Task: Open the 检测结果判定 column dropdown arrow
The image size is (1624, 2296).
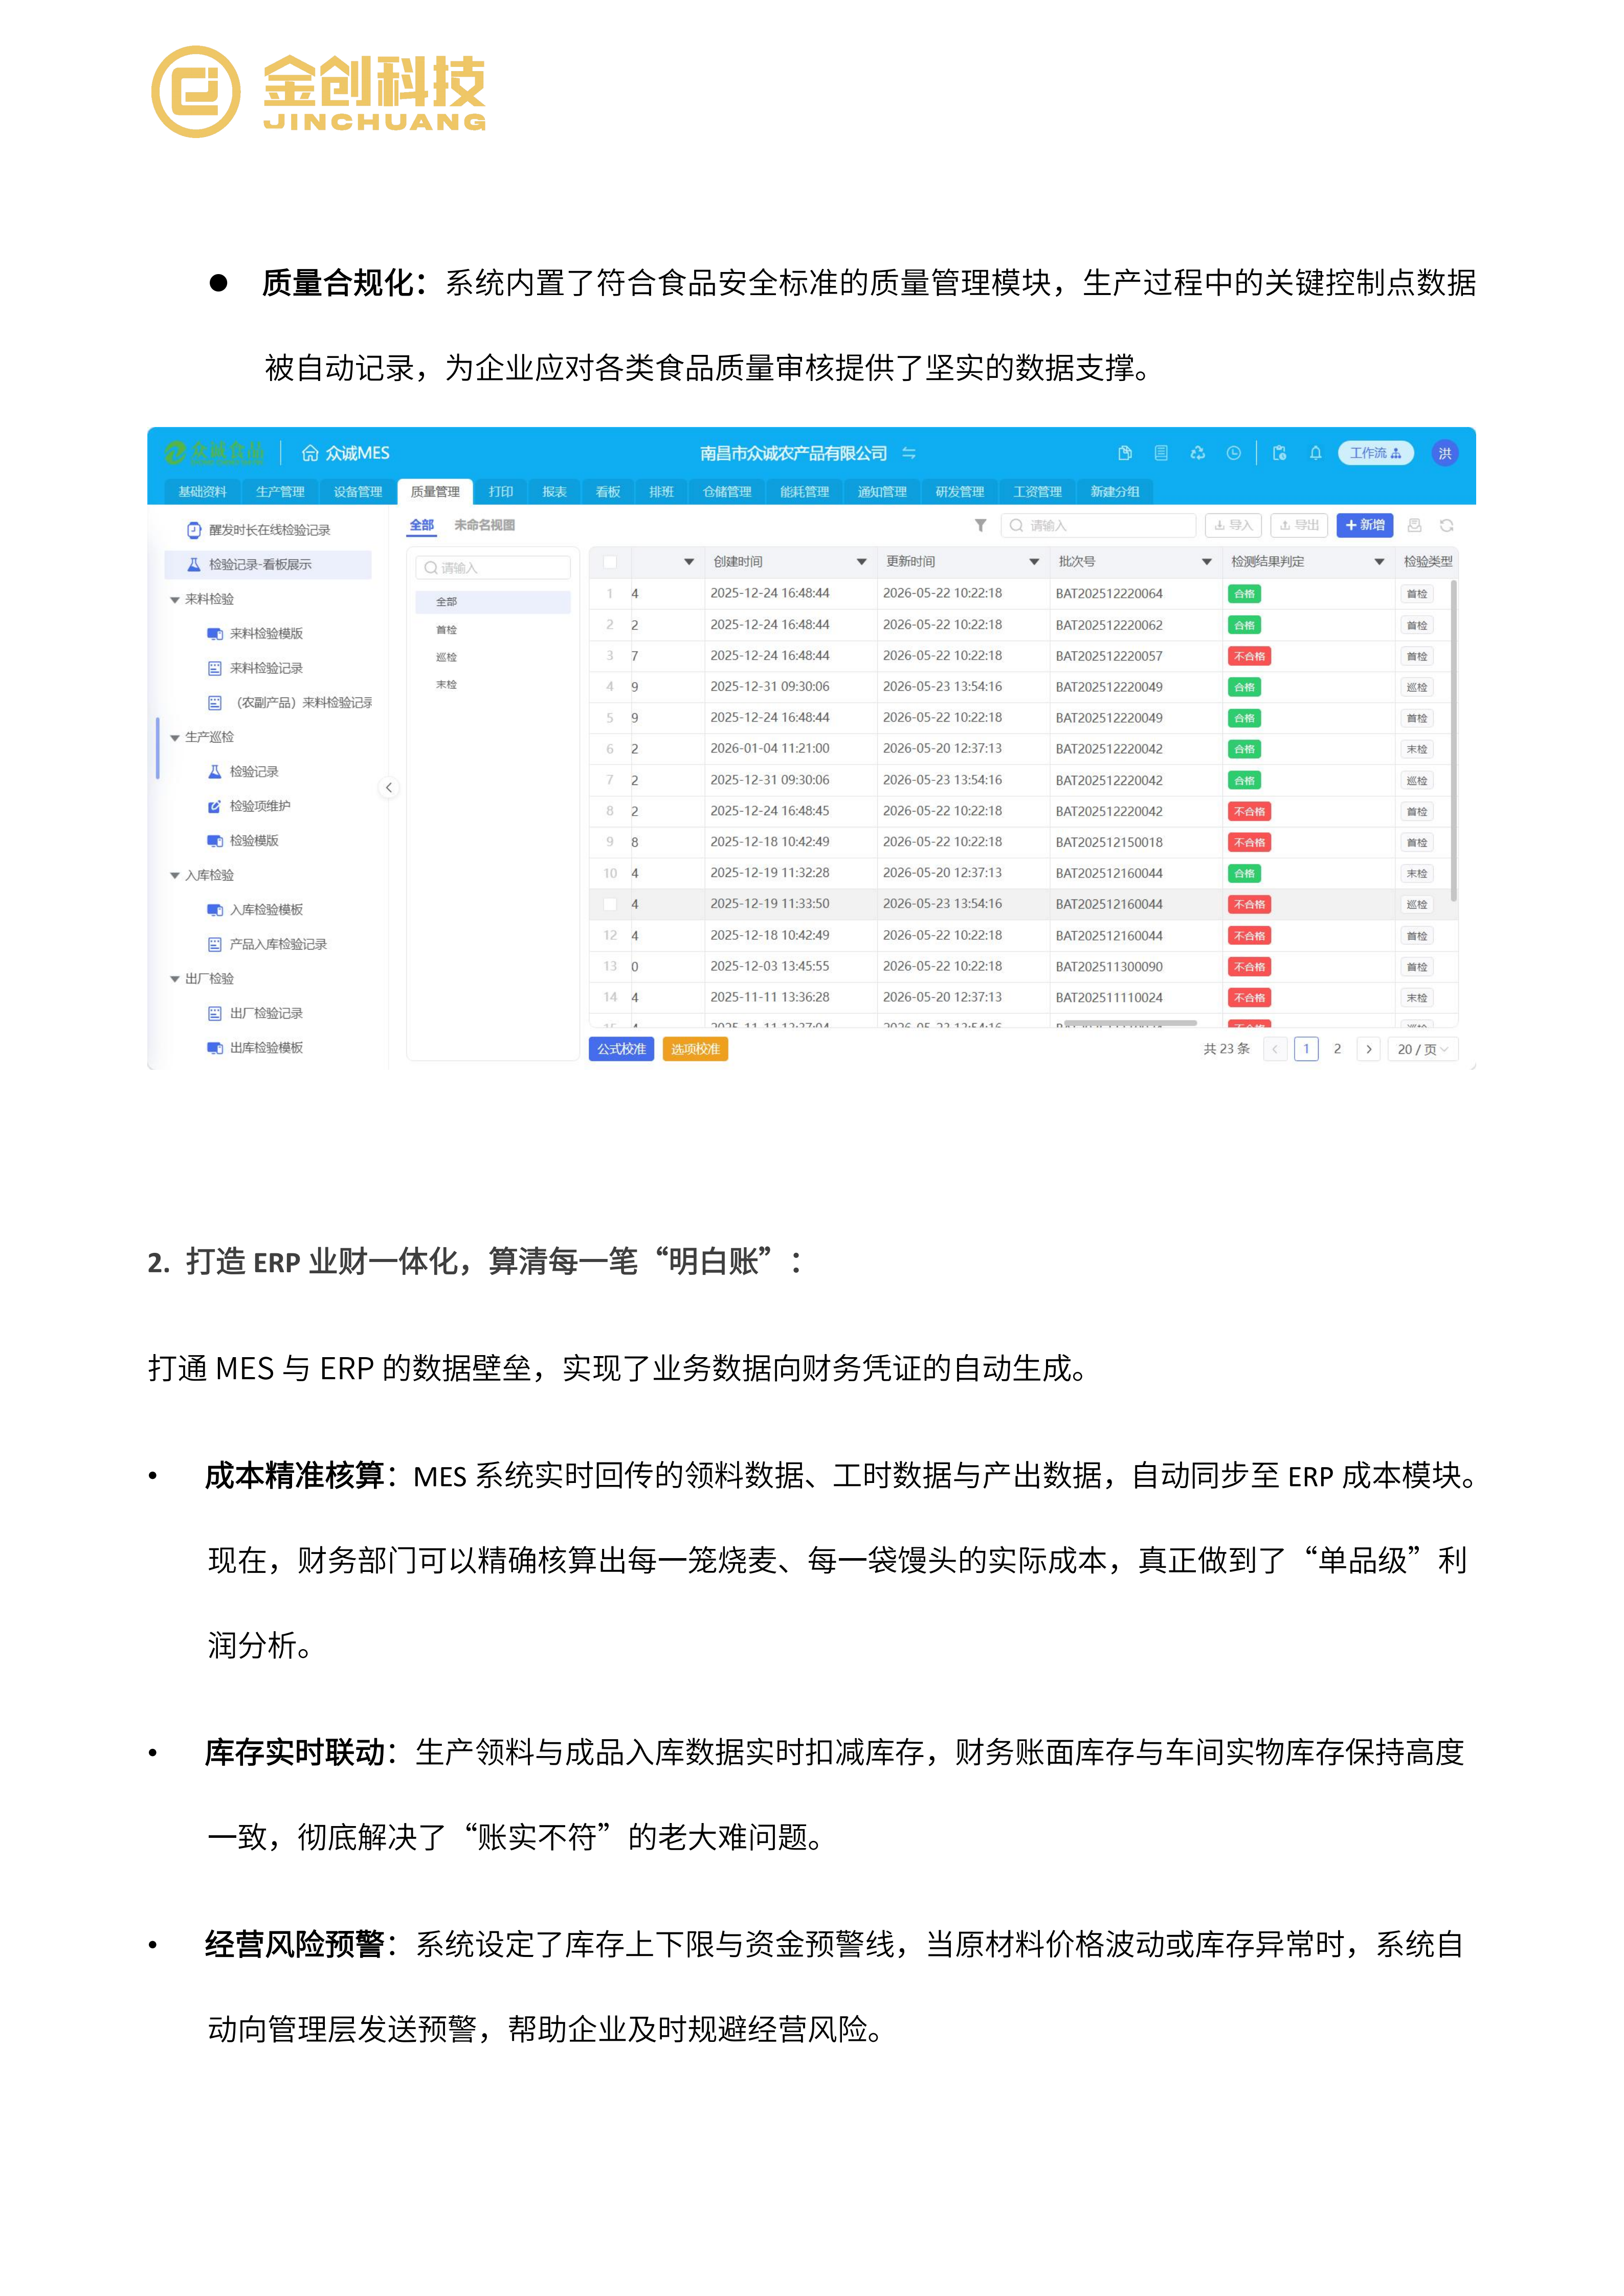Action: click(1380, 562)
